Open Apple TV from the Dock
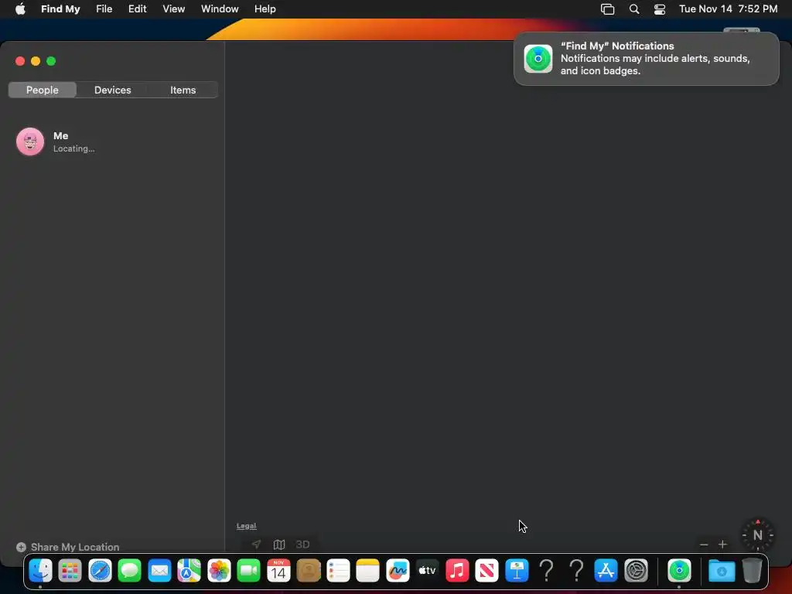The height and width of the screenshot is (594, 792). [427, 571]
